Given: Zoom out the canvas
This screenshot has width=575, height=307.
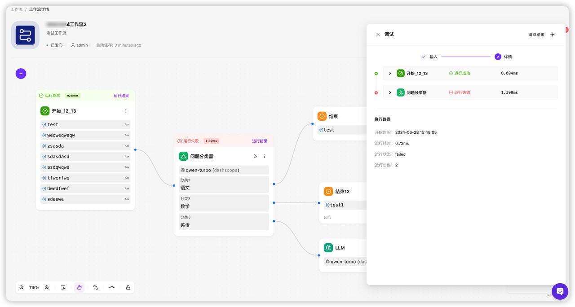Looking at the screenshot, I should click(22, 288).
